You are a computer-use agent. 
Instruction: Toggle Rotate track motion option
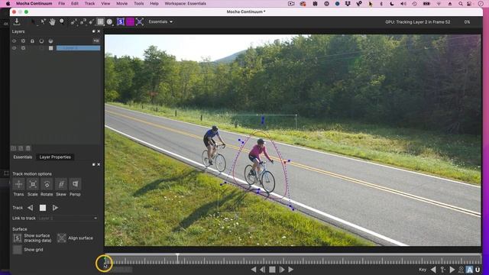(x=47, y=184)
